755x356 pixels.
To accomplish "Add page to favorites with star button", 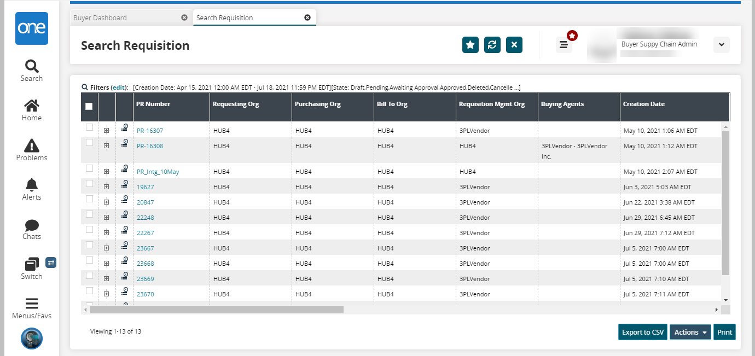I will 471,45.
